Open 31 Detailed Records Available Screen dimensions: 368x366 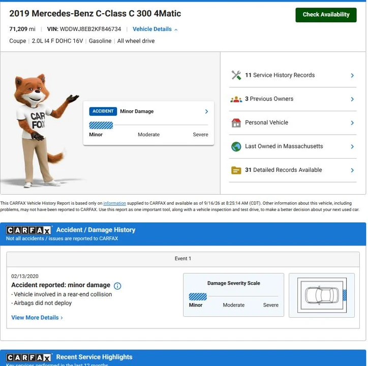[x=293, y=170]
